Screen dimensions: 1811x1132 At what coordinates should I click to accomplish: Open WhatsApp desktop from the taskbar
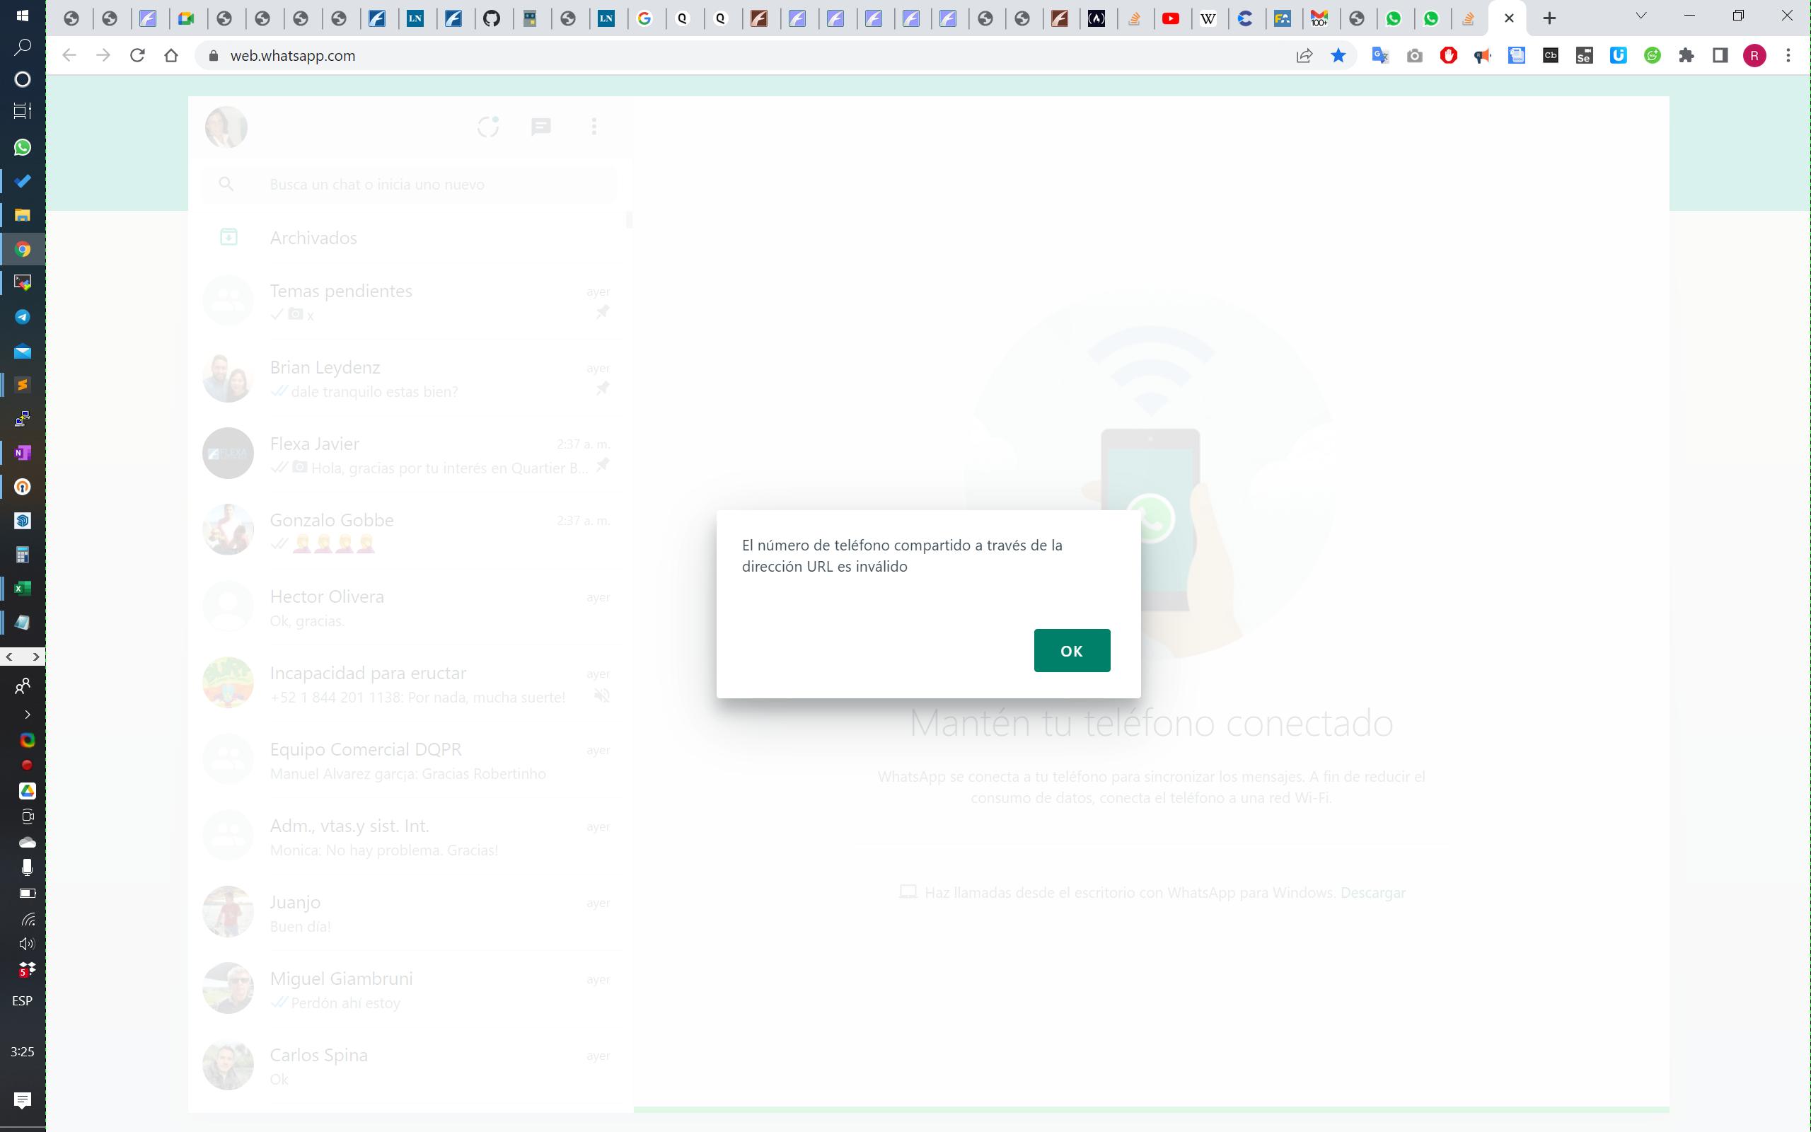pos(23,147)
